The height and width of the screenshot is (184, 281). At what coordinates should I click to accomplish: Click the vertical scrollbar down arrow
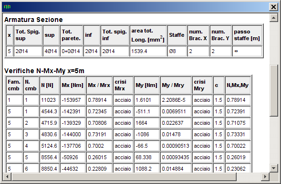pos(273,168)
